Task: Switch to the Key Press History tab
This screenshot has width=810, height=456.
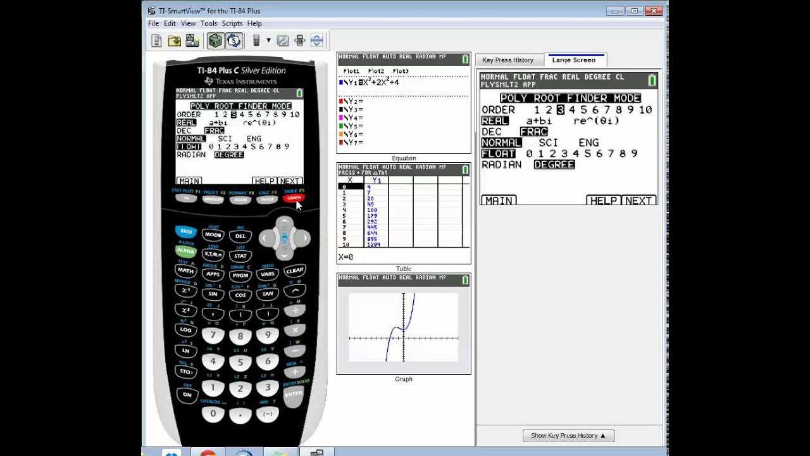Action: coord(508,60)
